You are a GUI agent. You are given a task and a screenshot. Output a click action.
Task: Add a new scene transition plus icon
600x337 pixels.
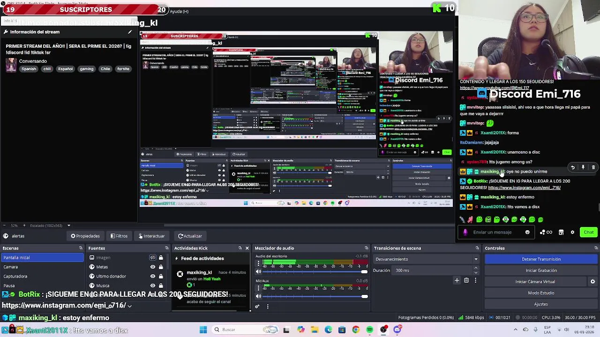point(457,280)
